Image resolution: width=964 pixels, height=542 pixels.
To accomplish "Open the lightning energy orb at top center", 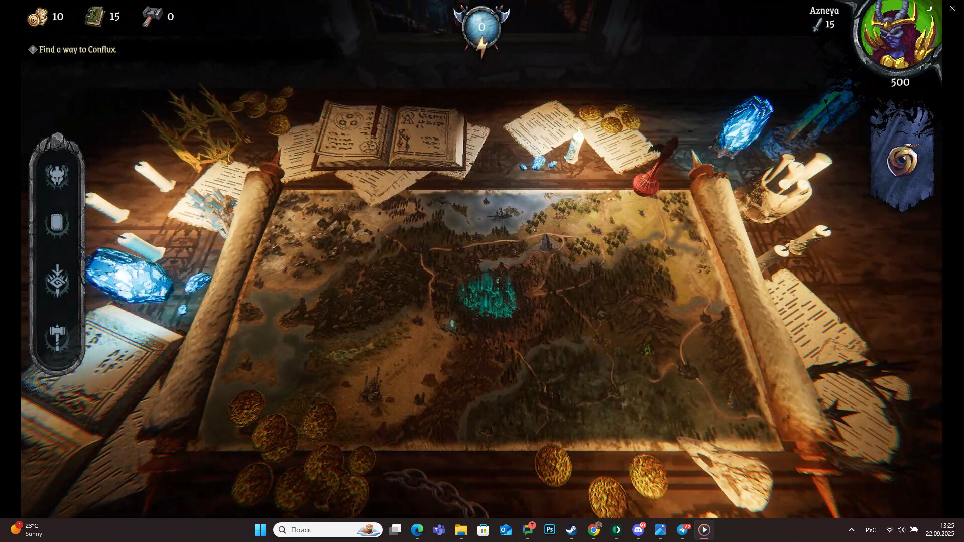I will [481, 28].
